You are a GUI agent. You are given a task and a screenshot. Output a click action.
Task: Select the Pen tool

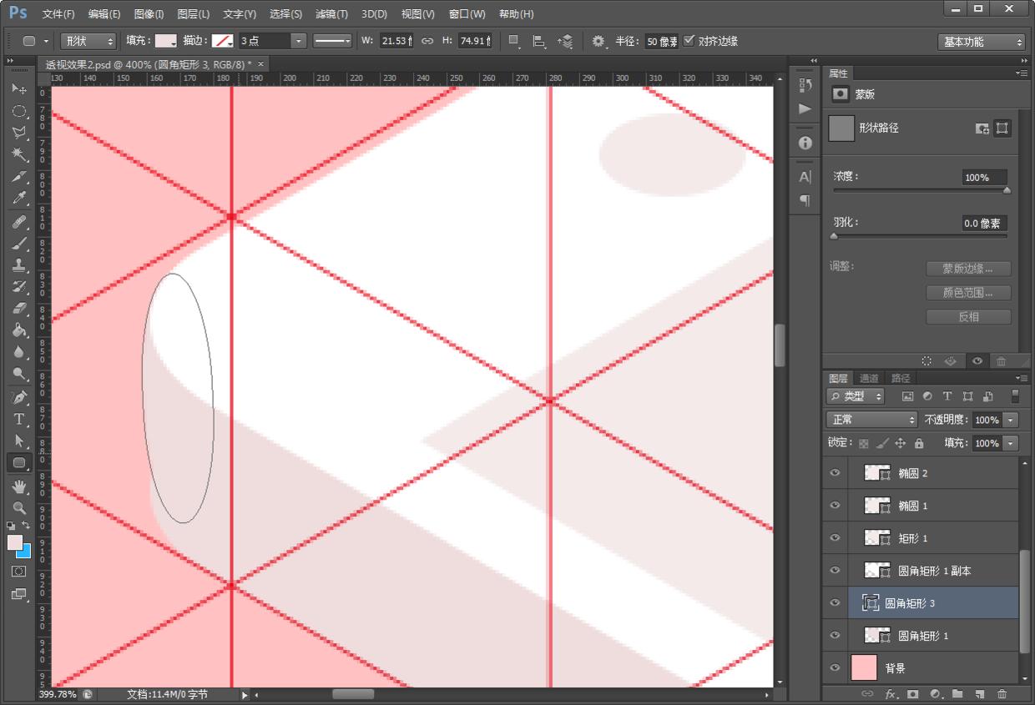(x=19, y=396)
